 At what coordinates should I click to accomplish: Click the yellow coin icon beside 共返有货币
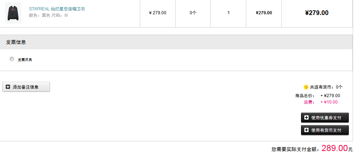[x=306, y=87]
